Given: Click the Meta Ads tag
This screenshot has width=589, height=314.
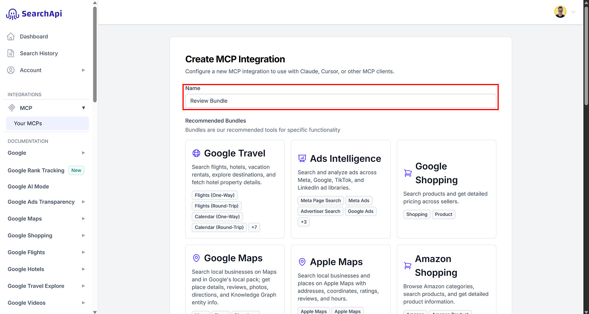Looking at the screenshot, I should coord(359,201).
